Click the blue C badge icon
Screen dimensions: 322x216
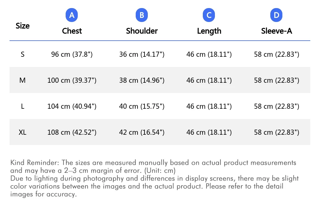(x=209, y=15)
